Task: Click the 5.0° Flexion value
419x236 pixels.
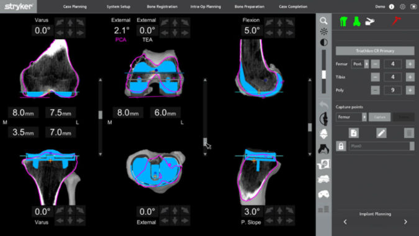Action: click(251, 30)
